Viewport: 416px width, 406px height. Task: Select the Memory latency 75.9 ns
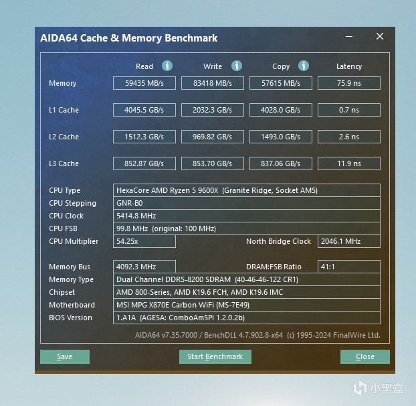[x=349, y=83]
